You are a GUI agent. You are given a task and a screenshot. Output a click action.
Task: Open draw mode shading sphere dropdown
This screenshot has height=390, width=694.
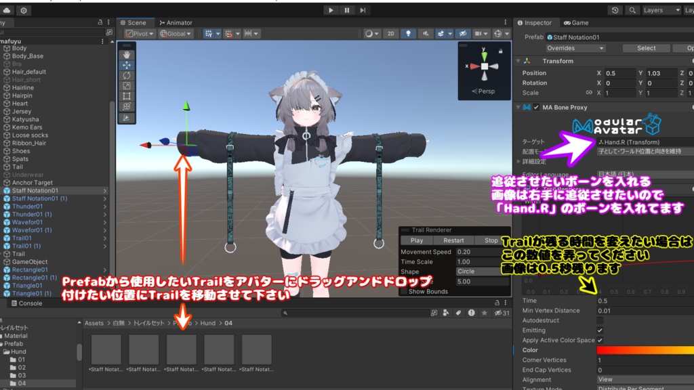(371, 34)
